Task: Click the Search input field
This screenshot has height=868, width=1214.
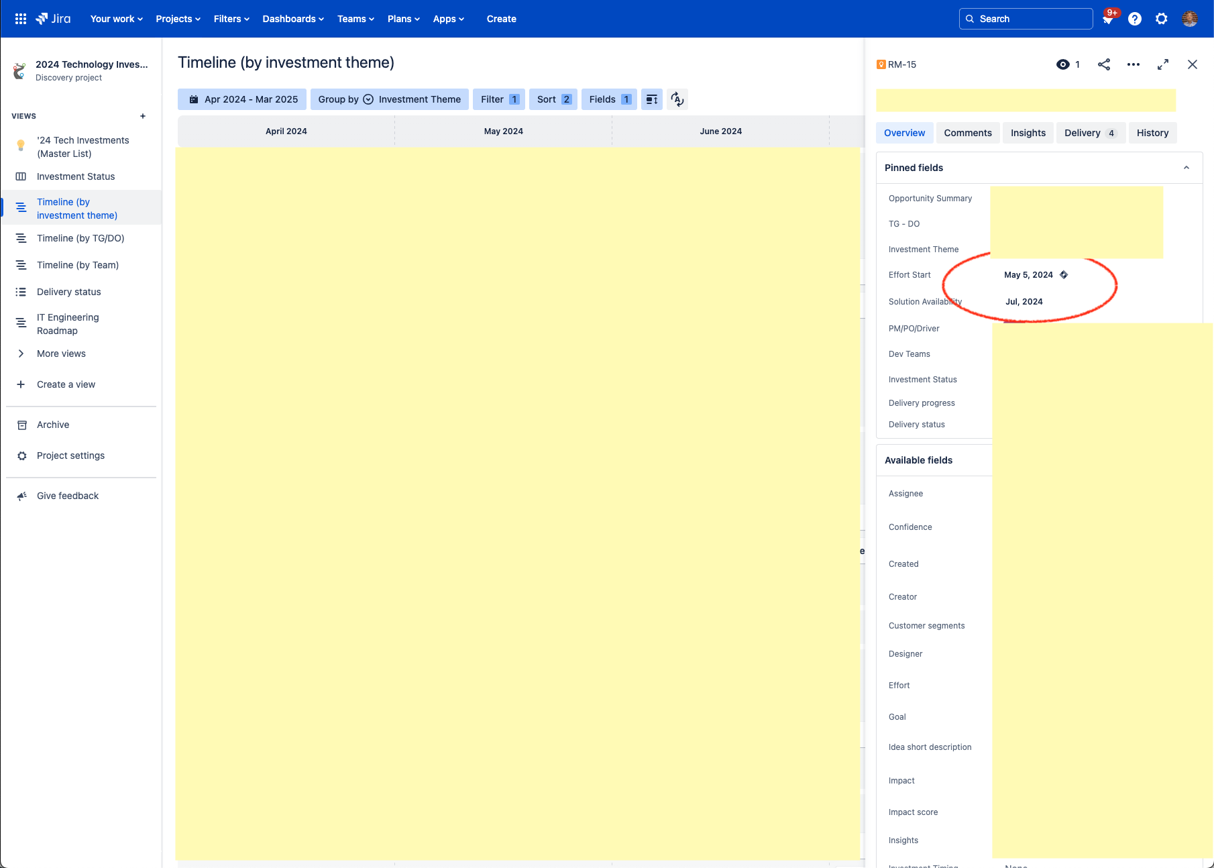Action: point(1026,19)
